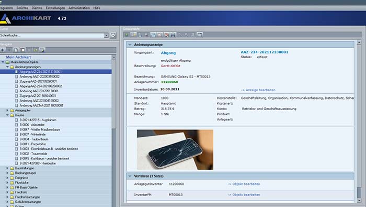Click the last Navigator toolbar icon with green dot
The image size is (366, 207).
point(42,50)
